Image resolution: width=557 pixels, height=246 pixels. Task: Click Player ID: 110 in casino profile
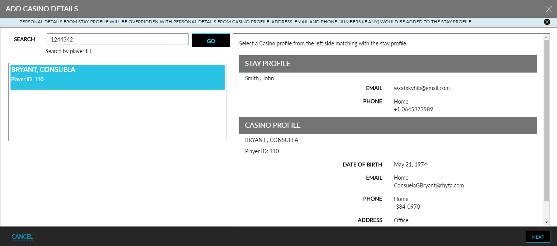point(262,151)
